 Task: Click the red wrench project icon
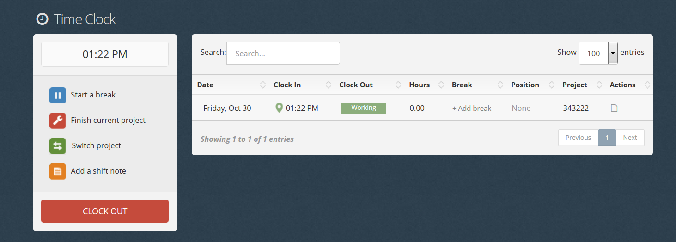pos(58,121)
